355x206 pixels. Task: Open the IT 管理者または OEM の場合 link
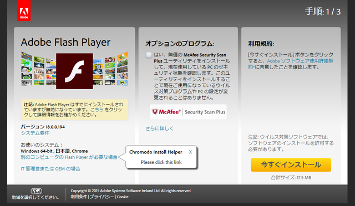(50, 169)
